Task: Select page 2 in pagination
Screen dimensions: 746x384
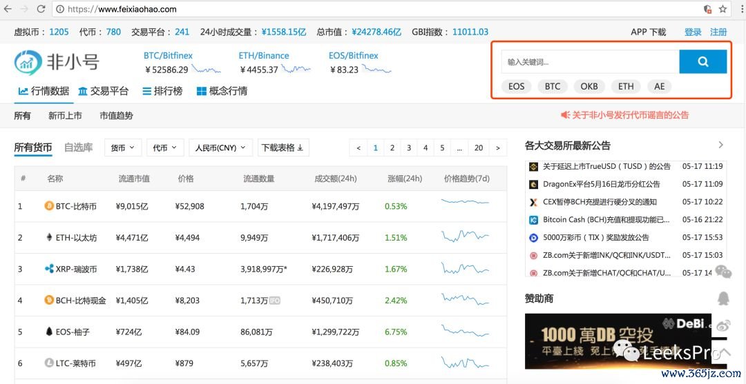Action: (x=392, y=148)
